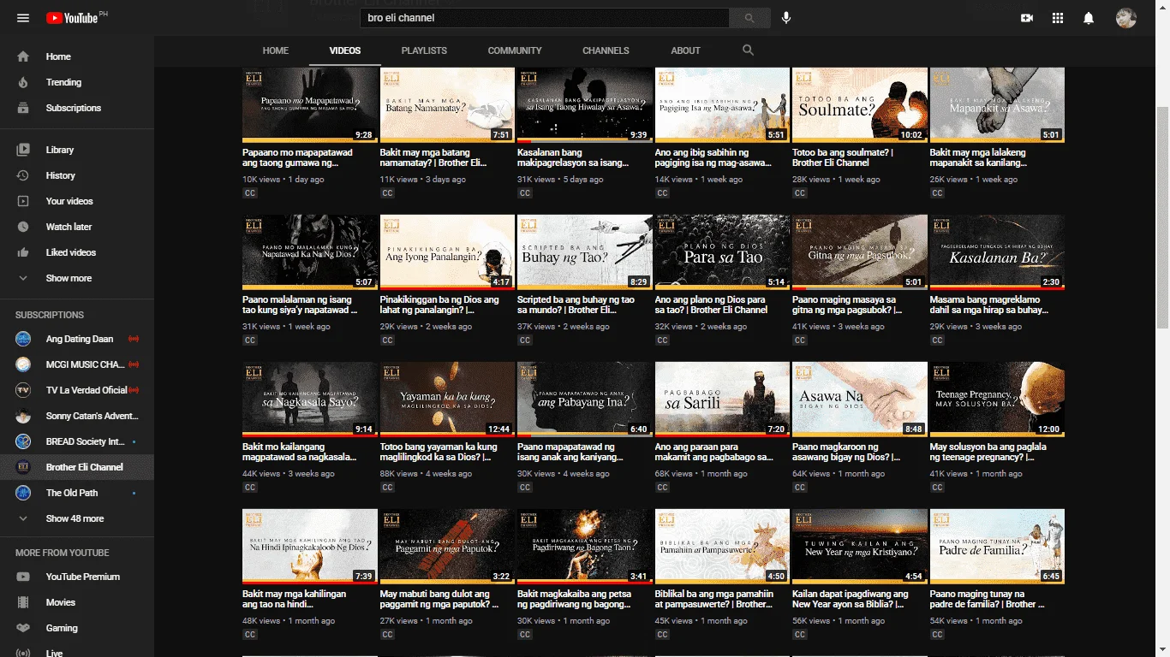Open Sonny Catan's Adventures subscription
This screenshot has height=657, width=1170.
click(x=77, y=416)
